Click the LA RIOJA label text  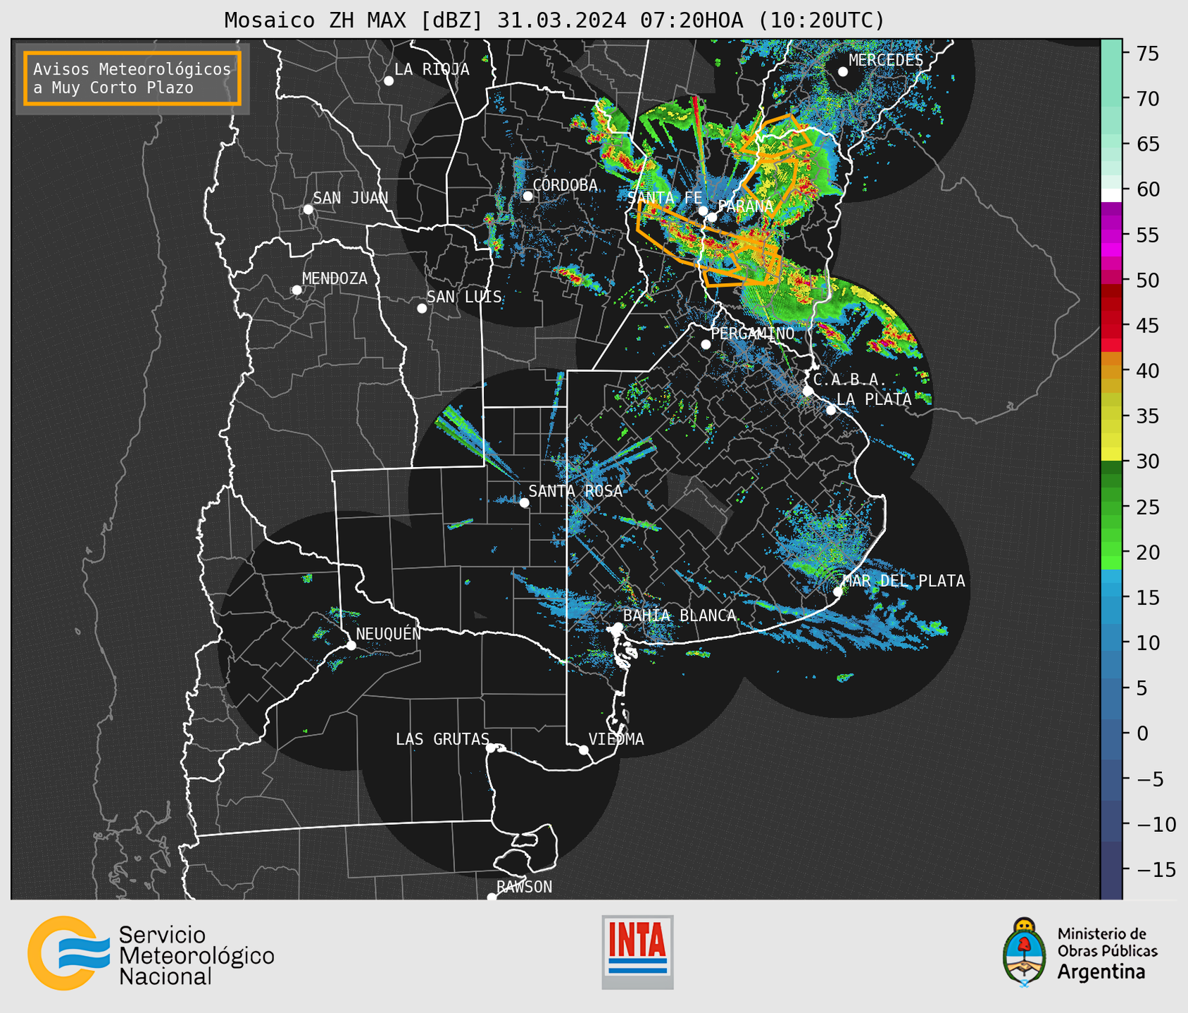coord(432,70)
